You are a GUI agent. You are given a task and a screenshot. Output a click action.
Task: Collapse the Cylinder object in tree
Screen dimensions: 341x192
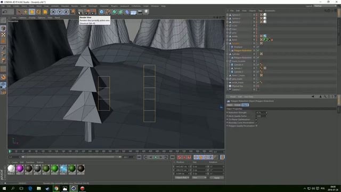228,54
